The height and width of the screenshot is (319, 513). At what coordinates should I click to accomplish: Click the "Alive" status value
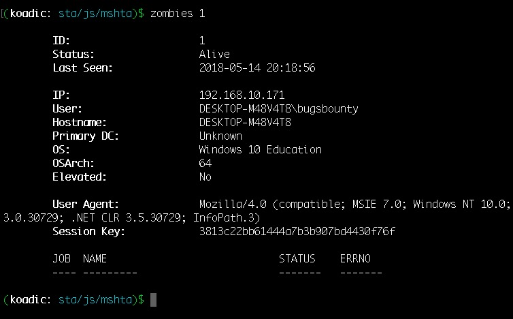click(214, 55)
